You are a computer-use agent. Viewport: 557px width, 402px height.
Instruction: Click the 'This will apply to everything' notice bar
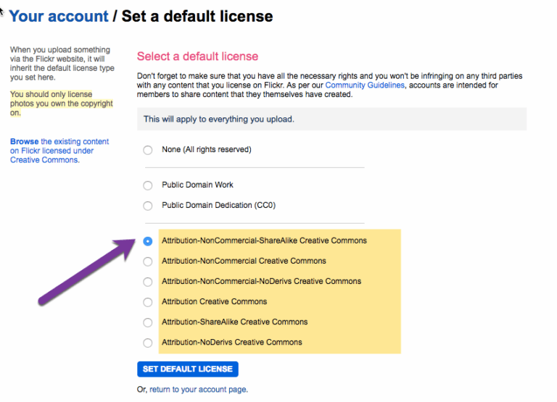pos(331,119)
